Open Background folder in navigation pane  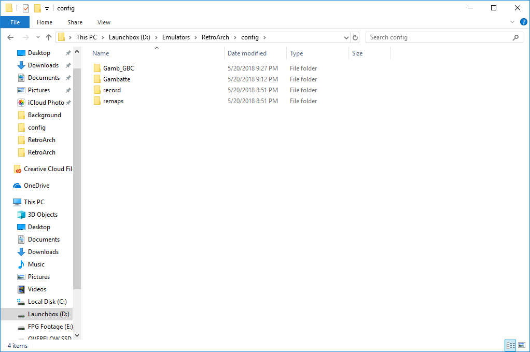44,115
